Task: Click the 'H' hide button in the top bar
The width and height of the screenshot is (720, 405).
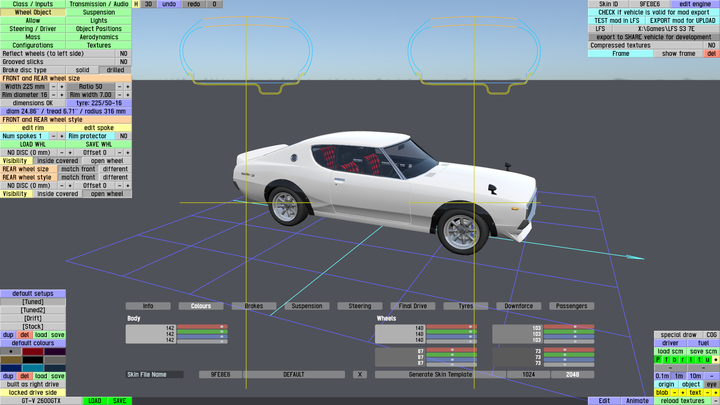Action: point(136,4)
